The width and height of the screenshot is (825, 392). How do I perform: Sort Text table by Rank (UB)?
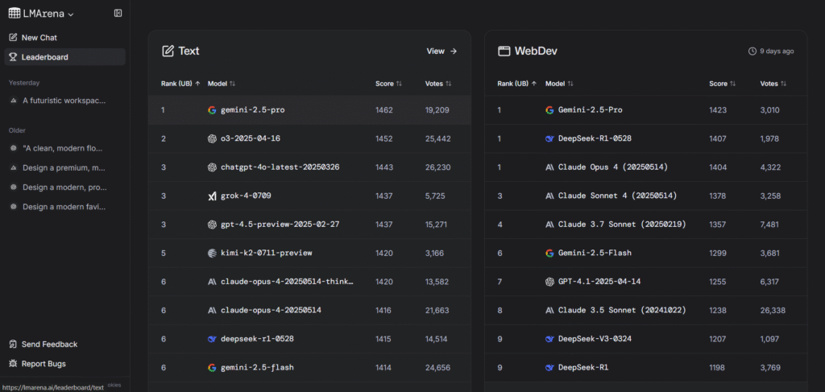(x=180, y=84)
